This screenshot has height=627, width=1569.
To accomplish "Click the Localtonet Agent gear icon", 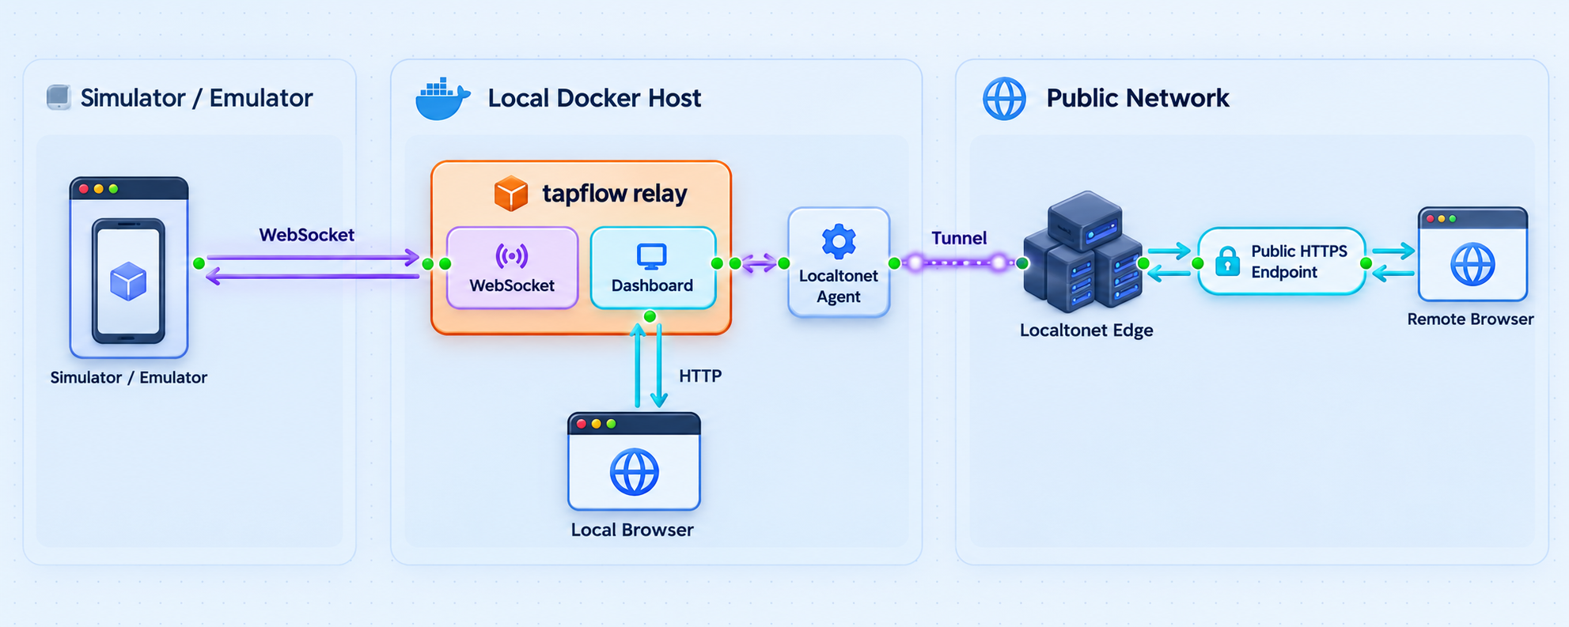I will pyautogui.click(x=839, y=241).
